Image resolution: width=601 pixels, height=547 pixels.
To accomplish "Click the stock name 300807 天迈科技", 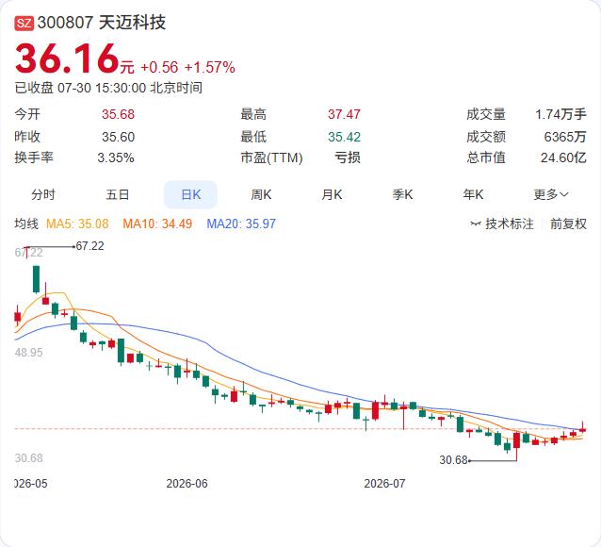I will 102,23.
